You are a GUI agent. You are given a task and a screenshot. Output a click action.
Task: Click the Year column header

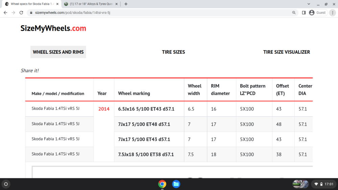(x=102, y=93)
